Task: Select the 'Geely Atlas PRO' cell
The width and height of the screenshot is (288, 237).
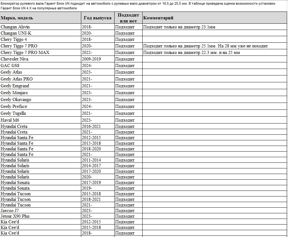Action: click(40, 79)
